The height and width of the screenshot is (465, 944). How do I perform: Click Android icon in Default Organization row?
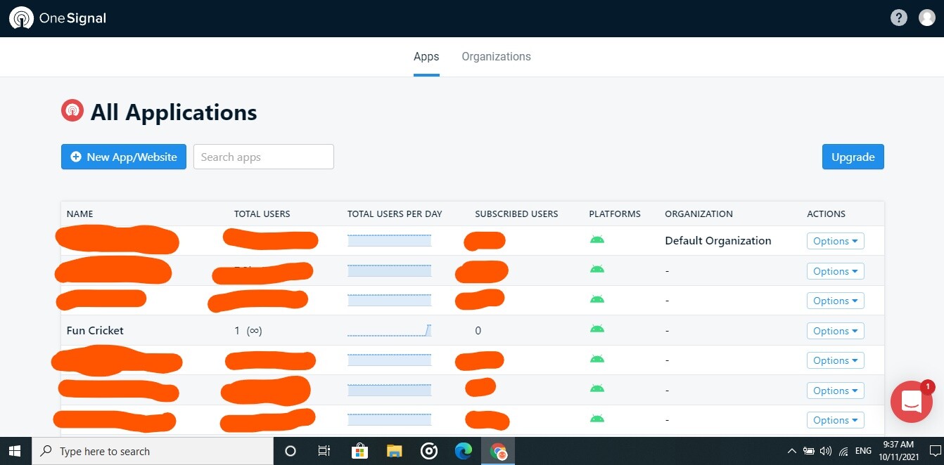pos(597,240)
